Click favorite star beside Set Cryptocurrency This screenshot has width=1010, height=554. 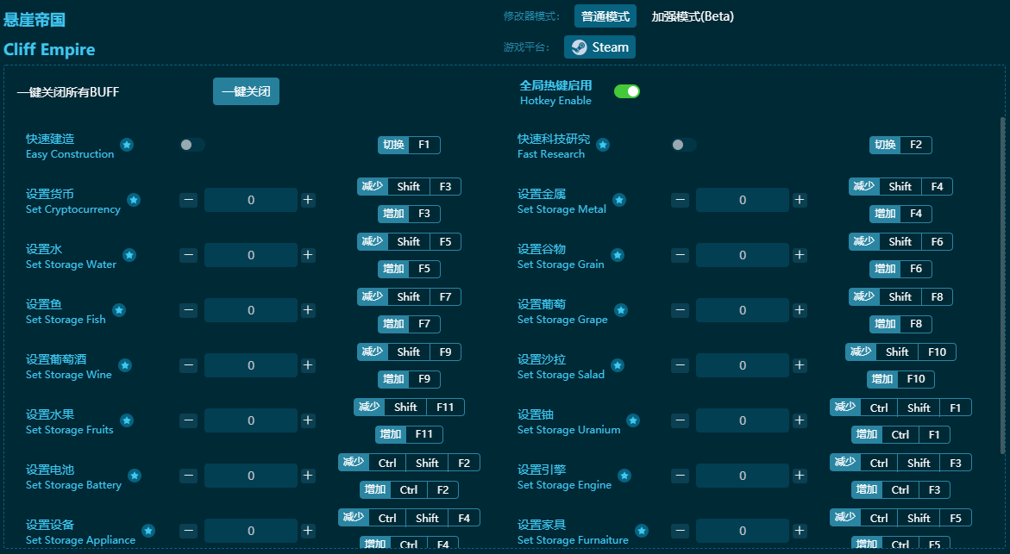134,200
